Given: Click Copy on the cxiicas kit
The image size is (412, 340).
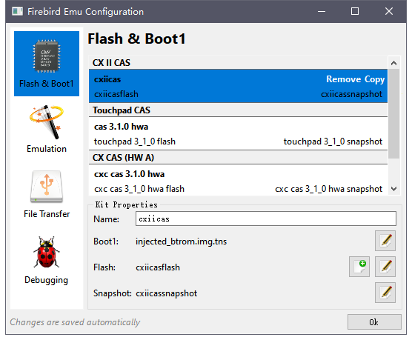Looking at the screenshot, I should [374, 79].
